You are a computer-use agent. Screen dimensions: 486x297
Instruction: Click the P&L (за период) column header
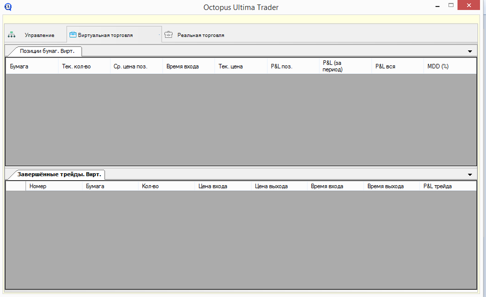coord(345,66)
